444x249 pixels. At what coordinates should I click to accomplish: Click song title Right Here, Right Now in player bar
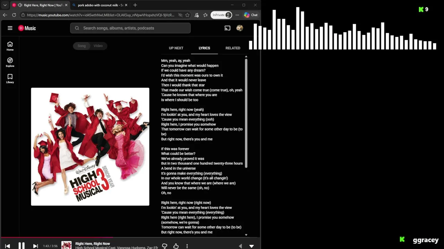[93, 244]
